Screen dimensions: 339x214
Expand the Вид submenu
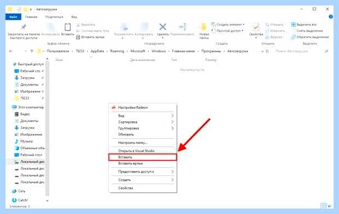(x=143, y=116)
